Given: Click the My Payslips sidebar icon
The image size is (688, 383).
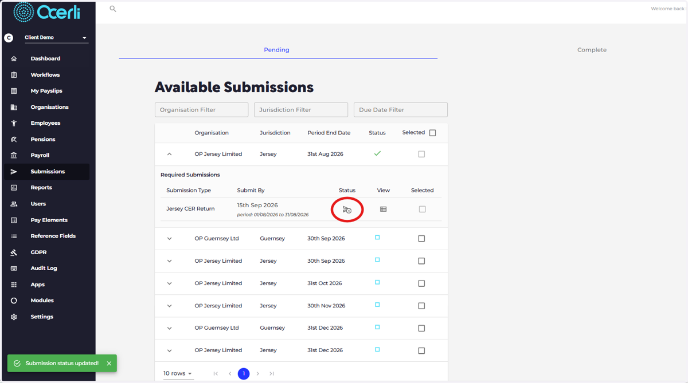Looking at the screenshot, I should tap(14, 91).
